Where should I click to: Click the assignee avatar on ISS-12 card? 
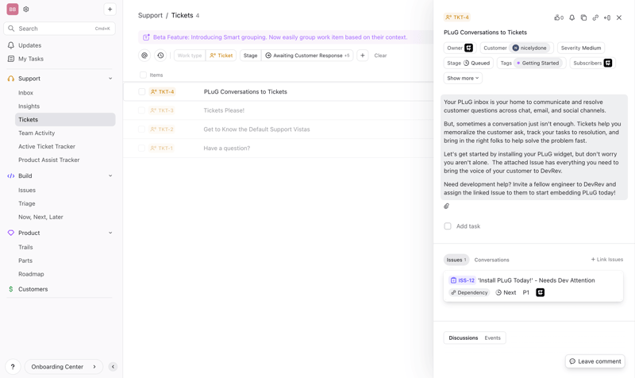(x=541, y=292)
